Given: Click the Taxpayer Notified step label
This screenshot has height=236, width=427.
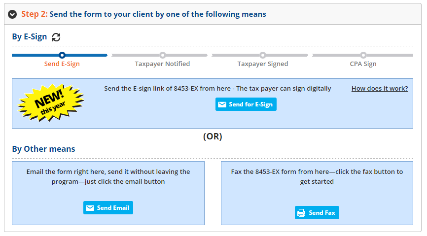Looking at the screenshot, I should [162, 64].
